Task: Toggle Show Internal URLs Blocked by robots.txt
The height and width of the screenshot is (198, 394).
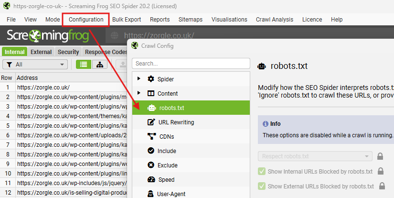Action: coord(262,171)
